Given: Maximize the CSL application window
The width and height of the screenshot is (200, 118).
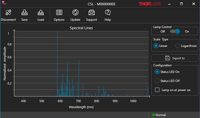Looking at the screenshot, I should point(182,4).
